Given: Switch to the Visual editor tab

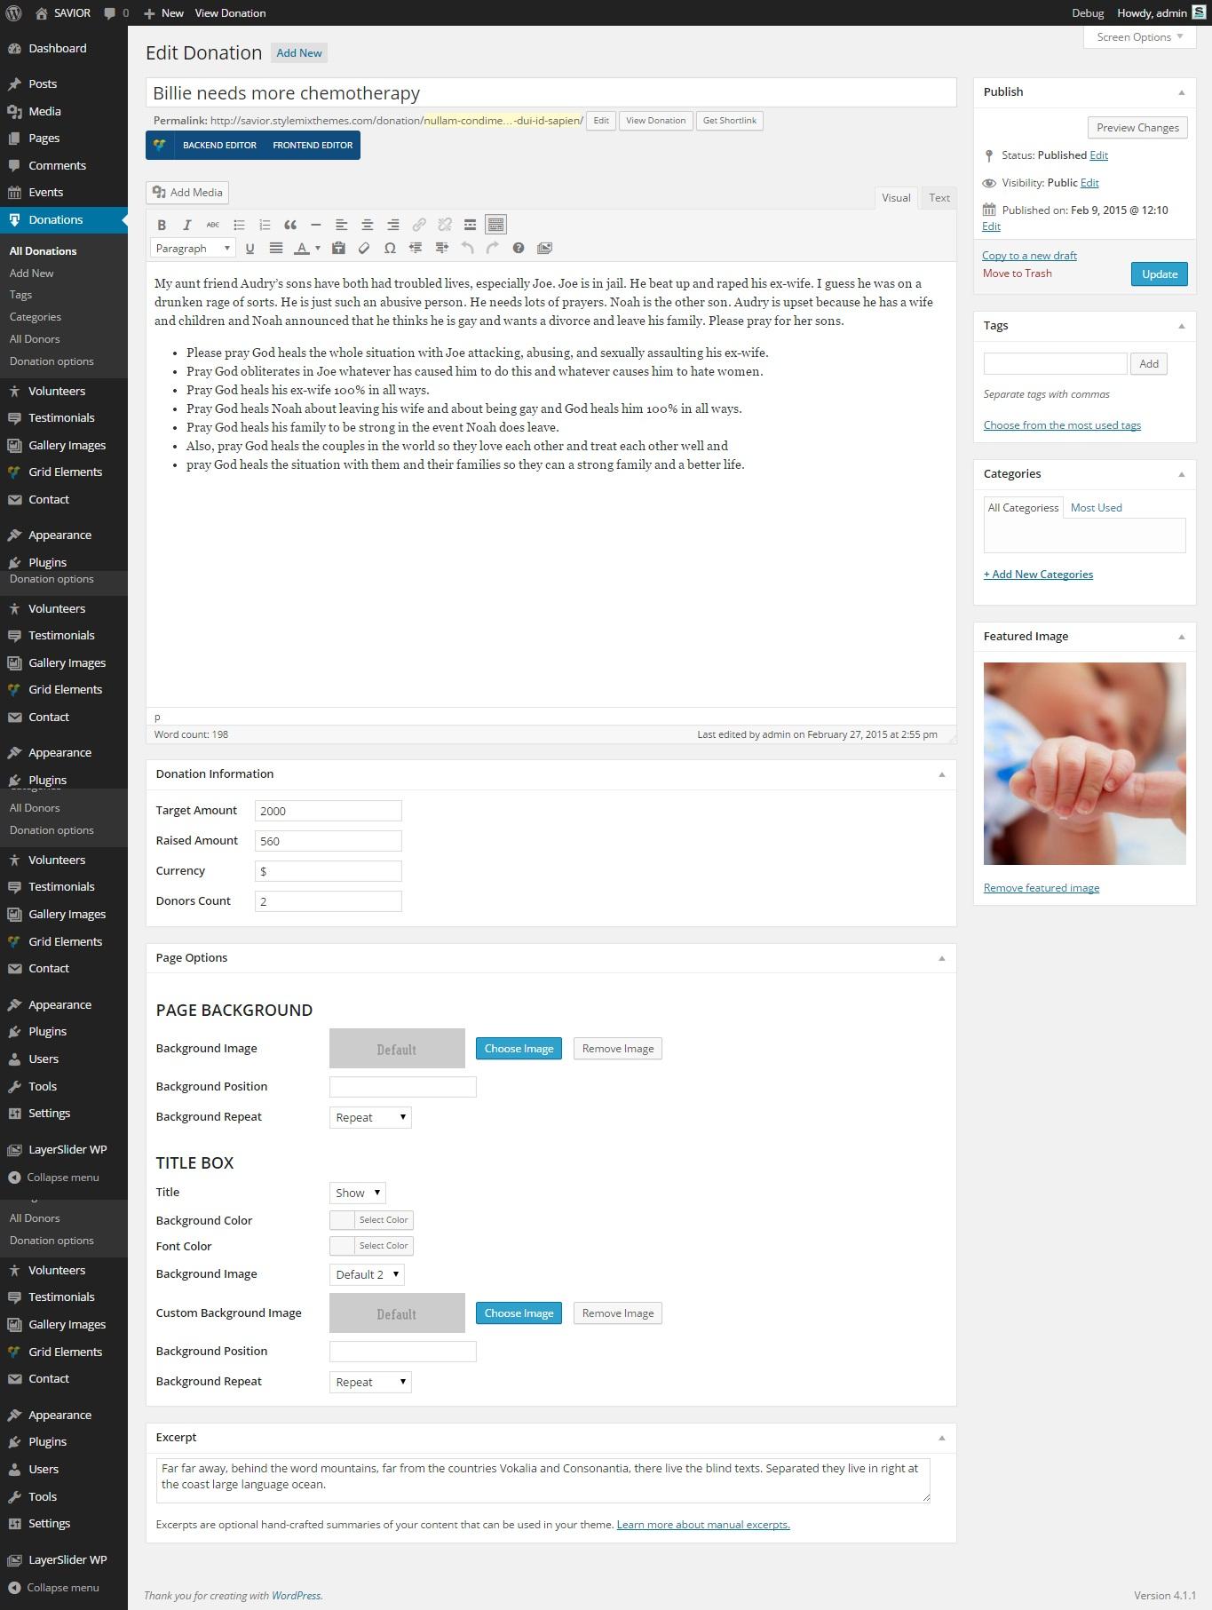Looking at the screenshot, I should pyautogui.click(x=896, y=198).
